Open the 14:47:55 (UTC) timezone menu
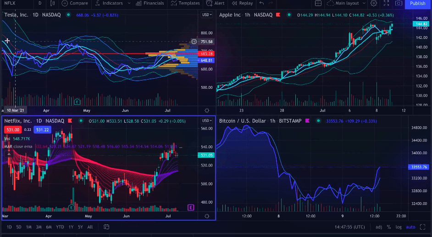Image resolution: width=432 pixels, height=237 pixels. (x=350, y=227)
